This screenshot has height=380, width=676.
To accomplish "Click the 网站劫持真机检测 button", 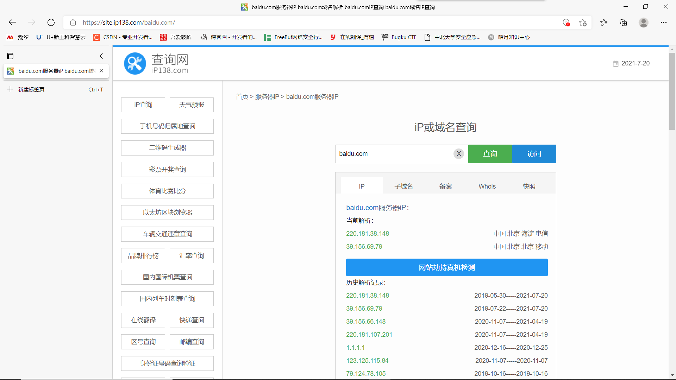I will coord(447,267).
